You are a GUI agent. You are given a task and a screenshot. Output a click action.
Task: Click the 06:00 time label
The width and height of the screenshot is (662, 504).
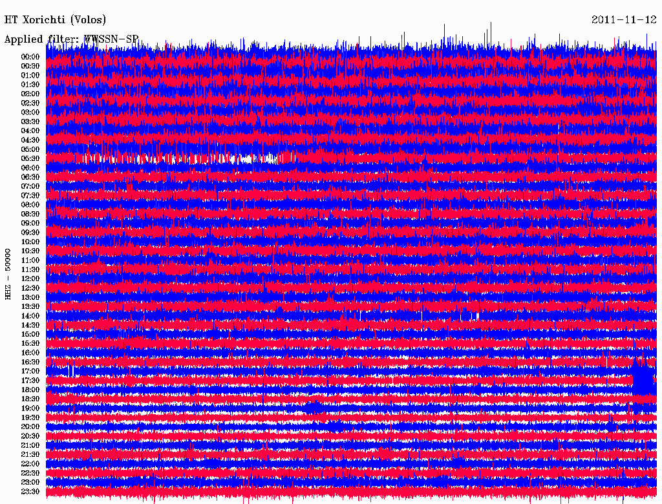[x=30, y=168]
